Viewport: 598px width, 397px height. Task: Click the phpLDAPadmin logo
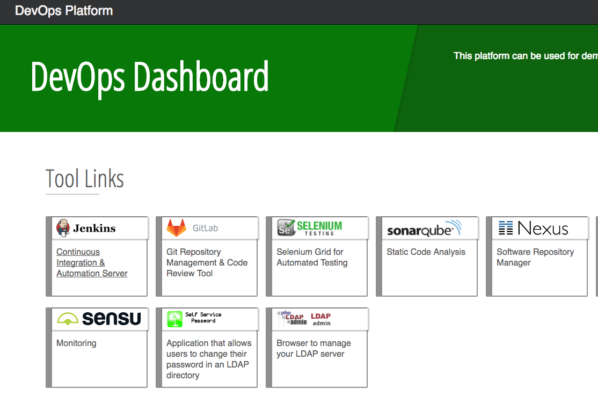[292, 318]
